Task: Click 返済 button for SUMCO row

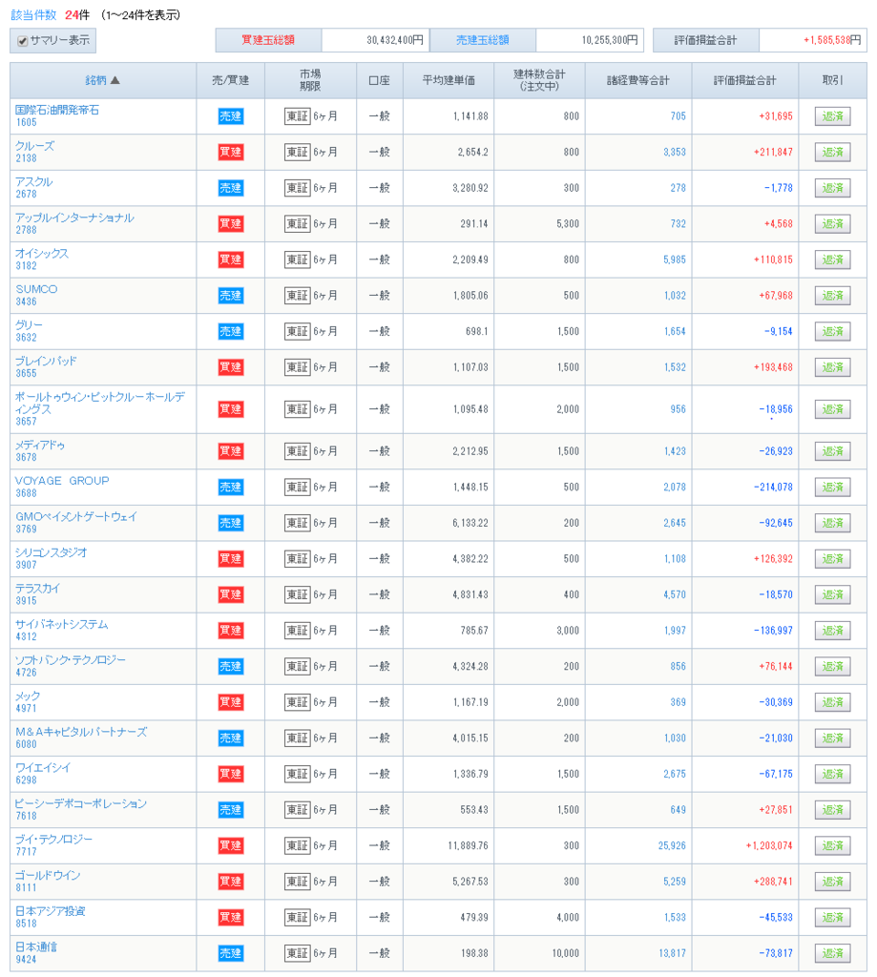Action: tap(832, 296)
